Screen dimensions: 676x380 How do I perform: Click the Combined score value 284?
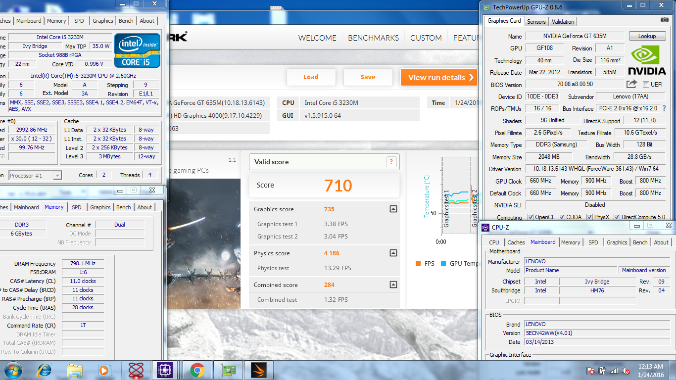329,285
